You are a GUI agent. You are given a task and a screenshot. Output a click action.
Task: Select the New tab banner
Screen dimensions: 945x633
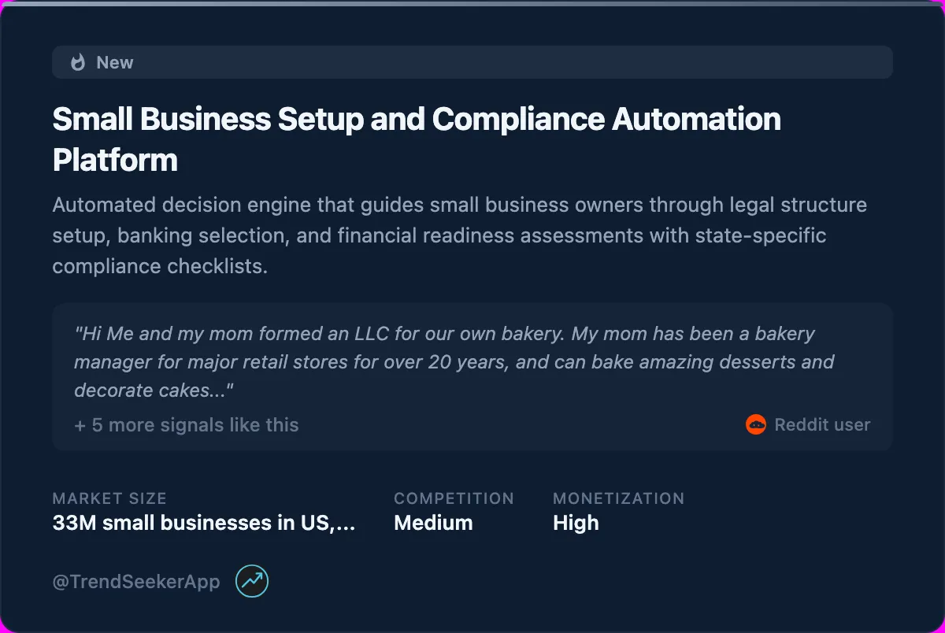pyautogui.click(x=472, y=62)
